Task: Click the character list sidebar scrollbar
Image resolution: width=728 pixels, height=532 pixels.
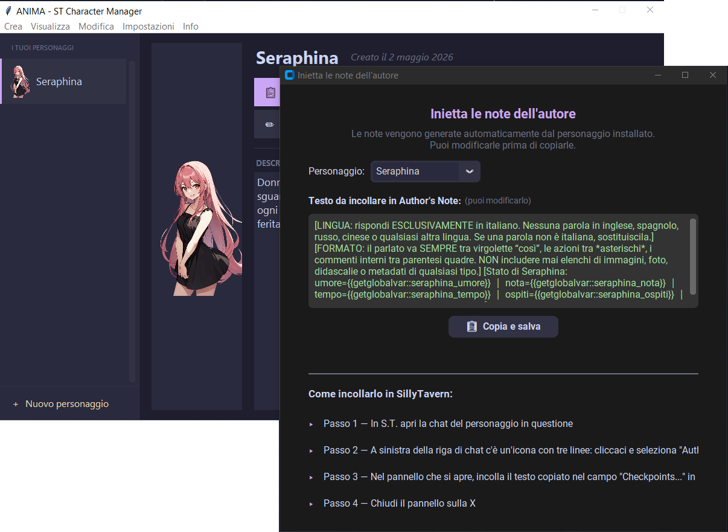Action: 132,220
